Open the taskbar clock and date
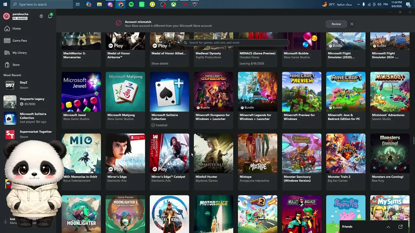The height and width of the screenshot is (233, 415). 397,4
